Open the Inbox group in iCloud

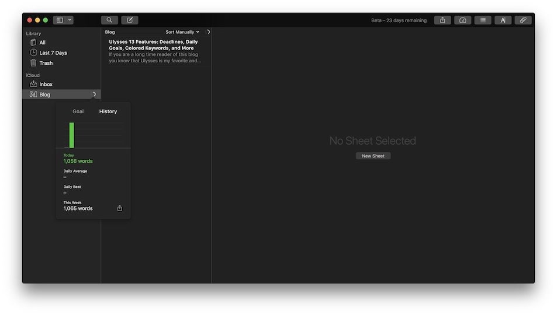pos(46,85)
